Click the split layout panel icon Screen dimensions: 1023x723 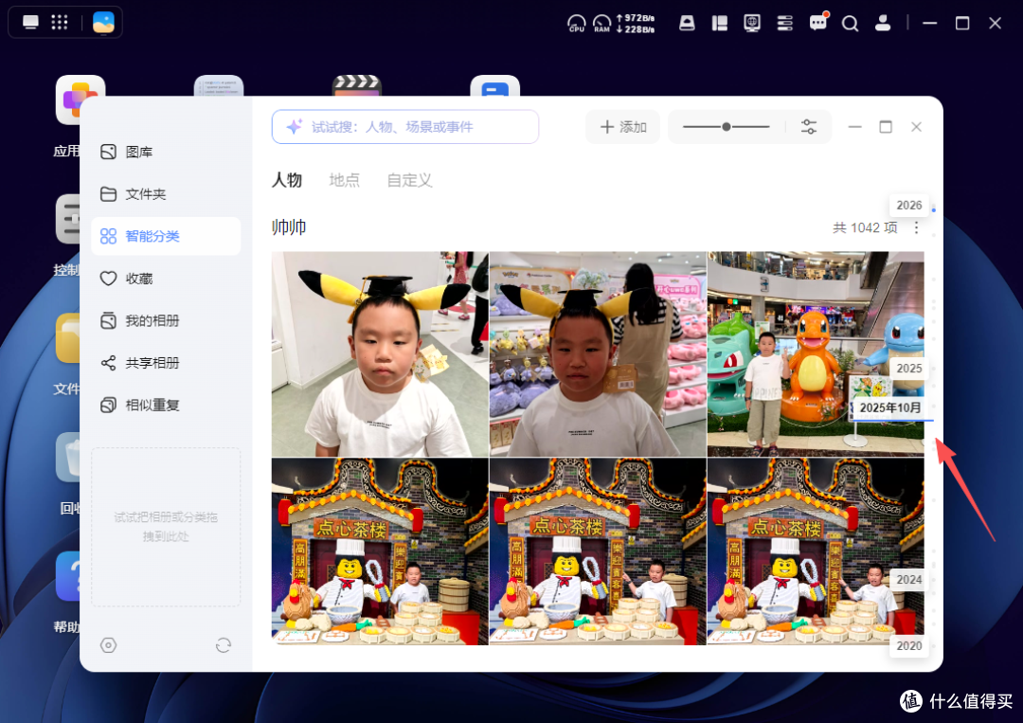click(x=720, y=24)
